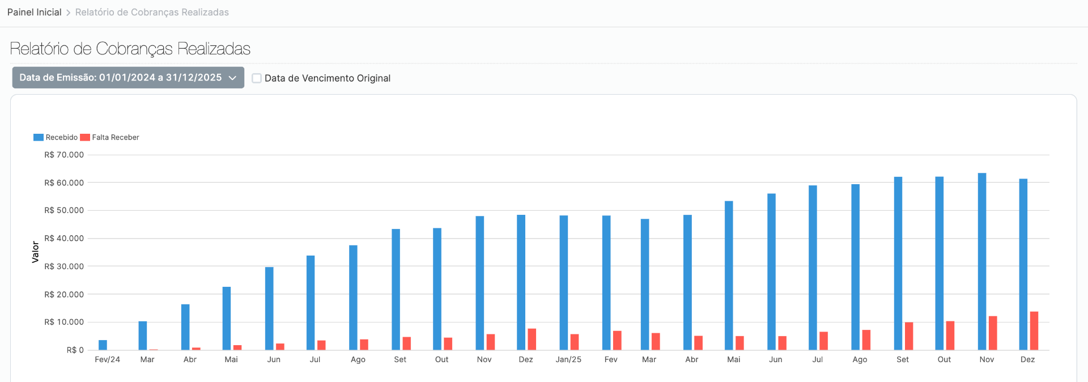Toggle the Falta Receber red legend swatch

[x=85, y=137]
